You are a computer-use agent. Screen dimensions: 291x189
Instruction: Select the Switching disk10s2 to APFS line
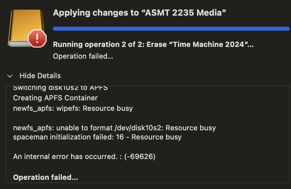pyautogui.click(x=60, y=88)
